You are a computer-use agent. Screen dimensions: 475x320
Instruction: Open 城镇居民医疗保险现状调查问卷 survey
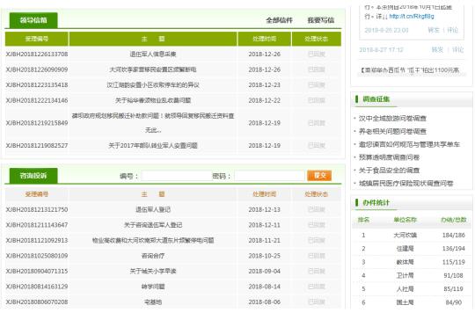point(406,184)
